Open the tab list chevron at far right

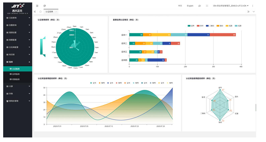click(254, 12)
